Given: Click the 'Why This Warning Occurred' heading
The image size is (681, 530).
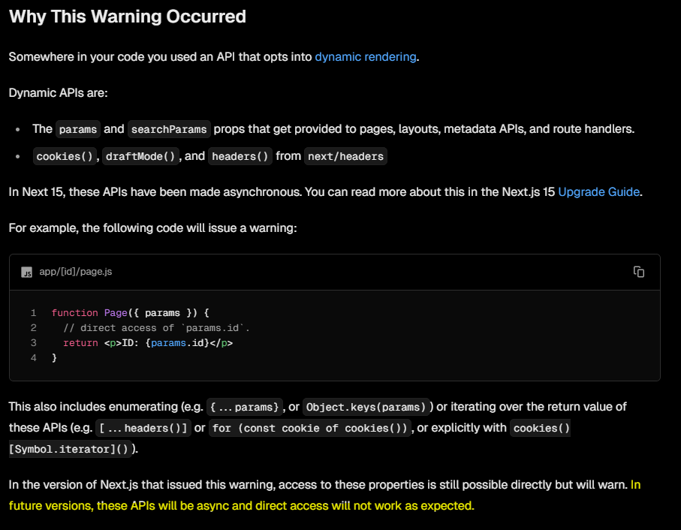Looking at the screenshot, I should [x=127, y=17].
